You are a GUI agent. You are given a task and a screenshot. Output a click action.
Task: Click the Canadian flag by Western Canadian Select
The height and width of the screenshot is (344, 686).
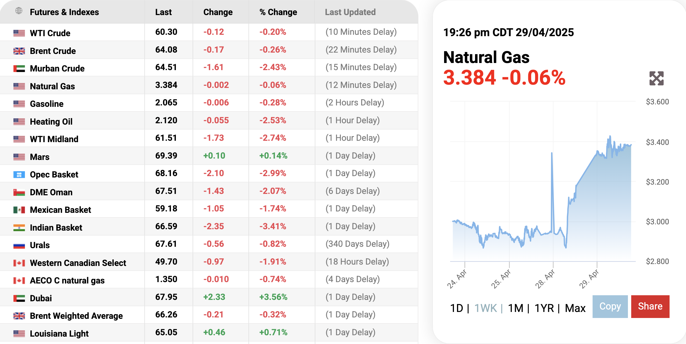tap(19, 263)
